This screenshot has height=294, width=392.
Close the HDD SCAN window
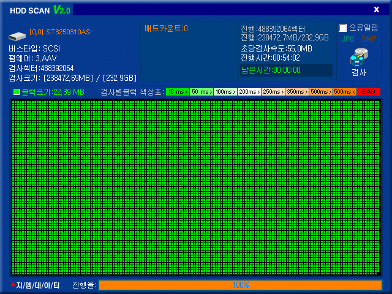coord(376,10)
